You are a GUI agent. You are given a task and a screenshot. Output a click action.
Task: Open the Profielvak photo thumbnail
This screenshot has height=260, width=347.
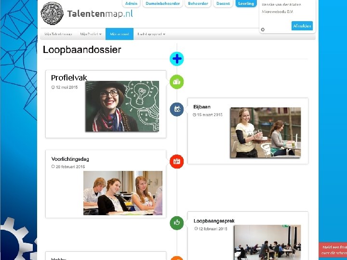(122, 106)
